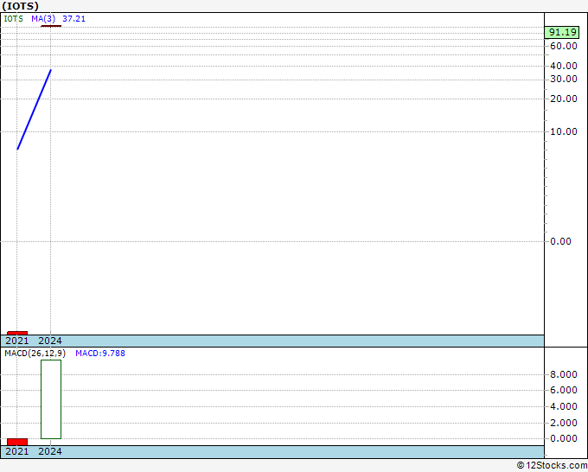Click the blue moving average line

(34, 109)
